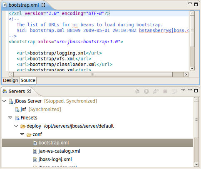Collapse the deploy folder node
This screenshot has width=201, height=169.
coord(16,126)
